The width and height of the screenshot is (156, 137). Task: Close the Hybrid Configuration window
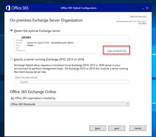tap(147, 8)
